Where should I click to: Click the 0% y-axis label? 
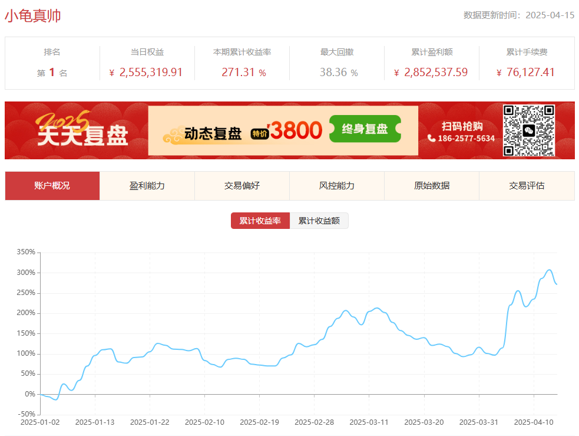(30, 394)
